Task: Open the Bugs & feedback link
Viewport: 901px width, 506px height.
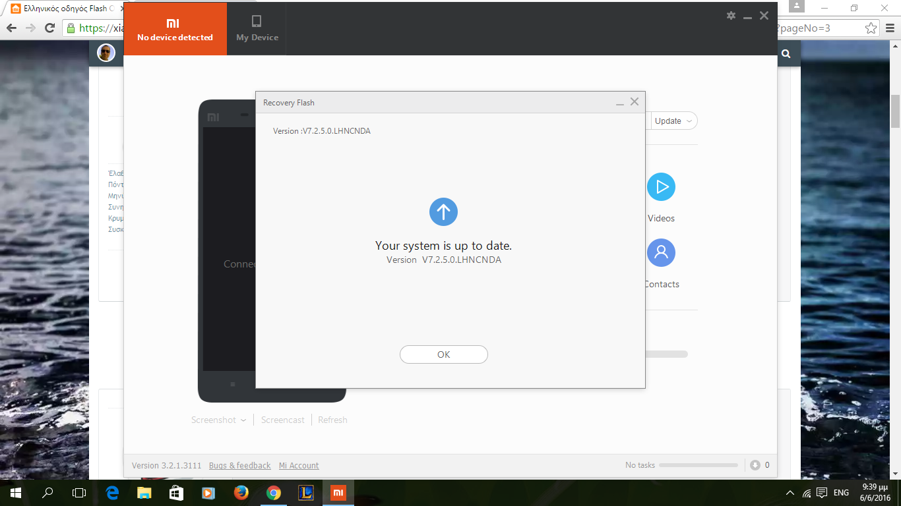Action: (239, 466)
